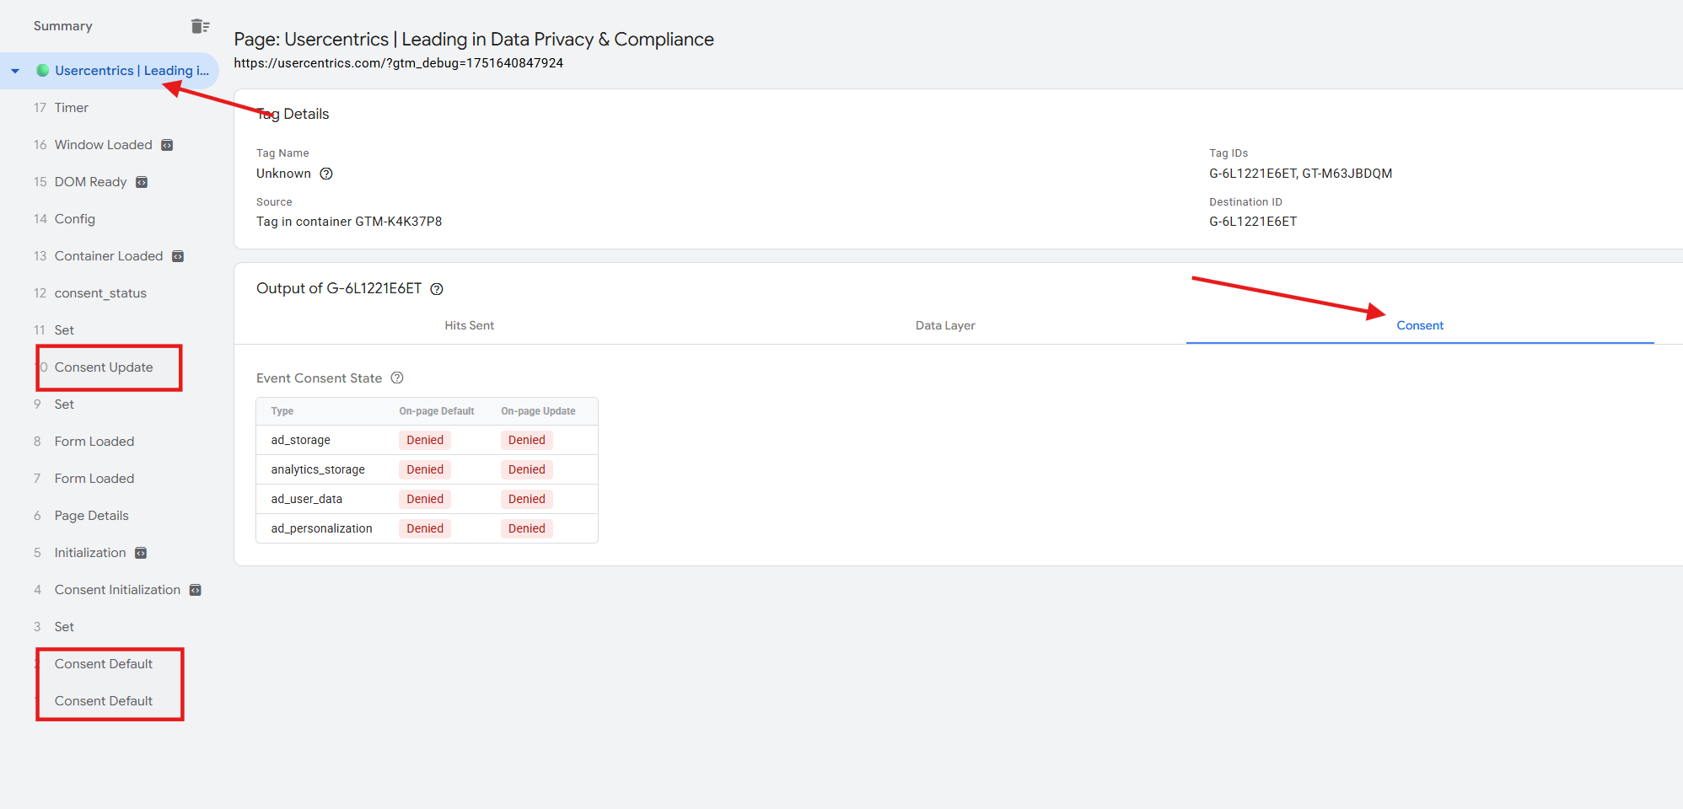Screen dimensions: 1683x809
Task: Click ad_user_data On-page Update Denied badge
Action: point(527,499)
